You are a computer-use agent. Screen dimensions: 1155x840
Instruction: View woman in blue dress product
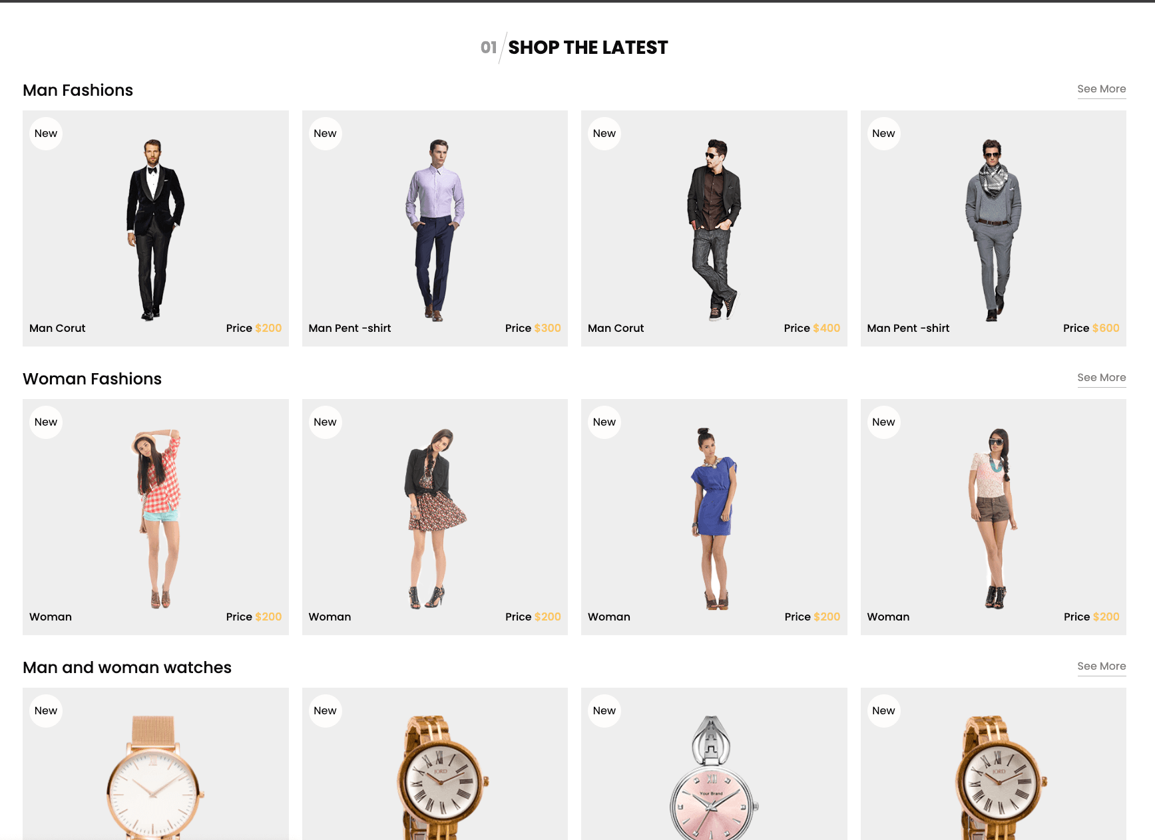(714, 518)
